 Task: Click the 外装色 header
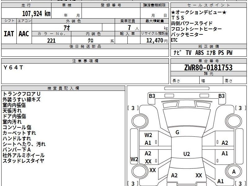pyautogui.click(x=73, y=21)
